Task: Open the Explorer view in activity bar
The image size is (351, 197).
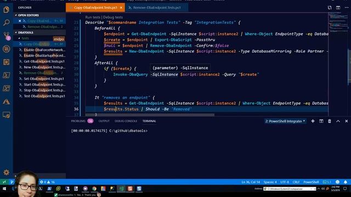Action: (x=6, y=10)
